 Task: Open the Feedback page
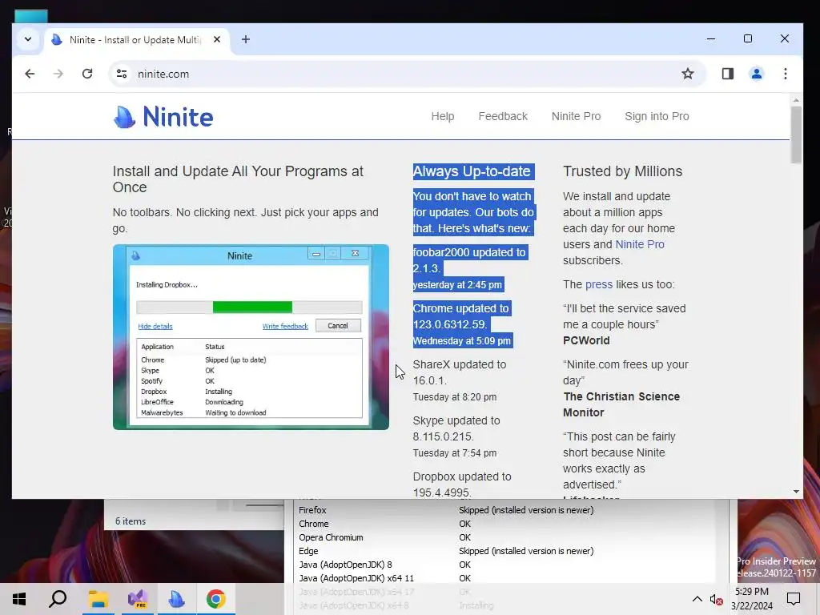[x=503, y=116]
